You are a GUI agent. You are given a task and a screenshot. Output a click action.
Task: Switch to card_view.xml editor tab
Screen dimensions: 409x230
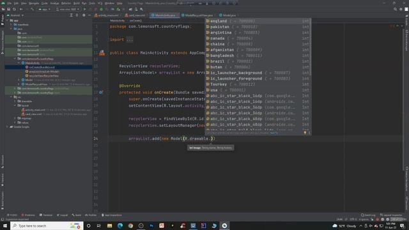(135, 15)
